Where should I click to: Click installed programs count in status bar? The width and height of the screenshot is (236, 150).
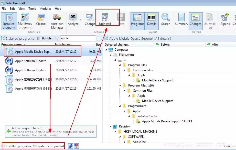coord(33,146)
